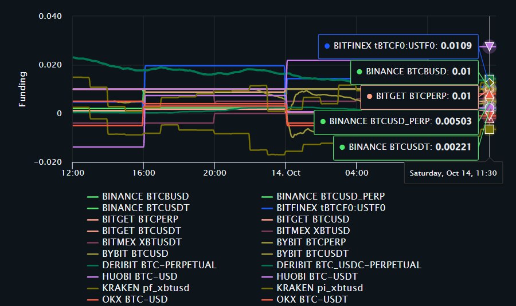Toggle OKX BTC-USD legend entry
Viewport: 516px width, 306px height.
pyautogui.click(x=127, y=300)
